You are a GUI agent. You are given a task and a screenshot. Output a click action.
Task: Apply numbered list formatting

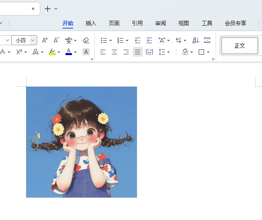pyautogui.click(x=120, y=40)
